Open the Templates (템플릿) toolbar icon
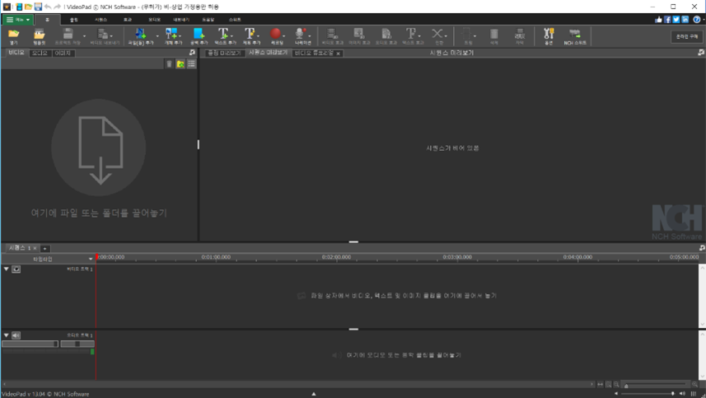 [x=40, y=34]
